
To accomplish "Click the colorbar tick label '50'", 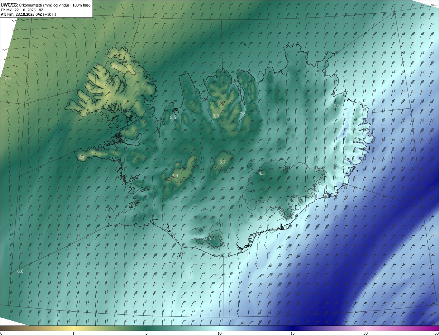I will click(x=436, y=333).
